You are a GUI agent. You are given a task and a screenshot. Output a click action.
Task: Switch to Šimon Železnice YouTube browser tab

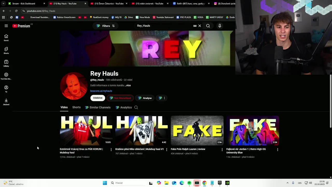(109, 4)
